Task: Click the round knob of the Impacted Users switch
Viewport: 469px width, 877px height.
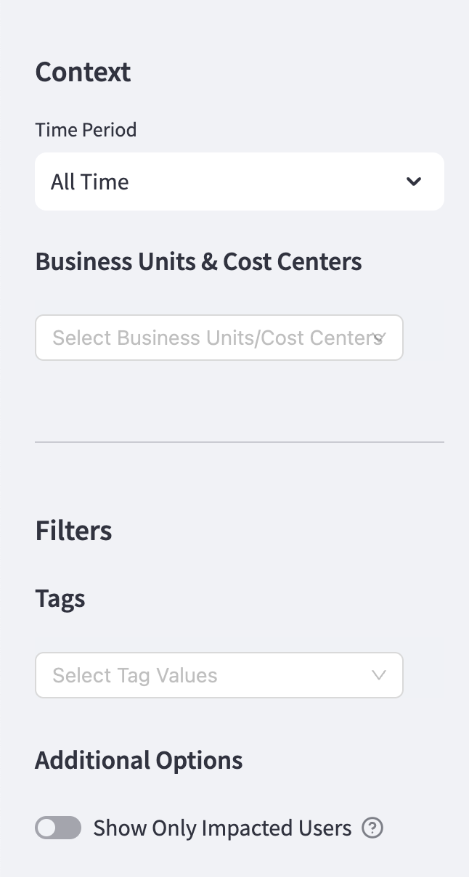Action: coord(48,828)
